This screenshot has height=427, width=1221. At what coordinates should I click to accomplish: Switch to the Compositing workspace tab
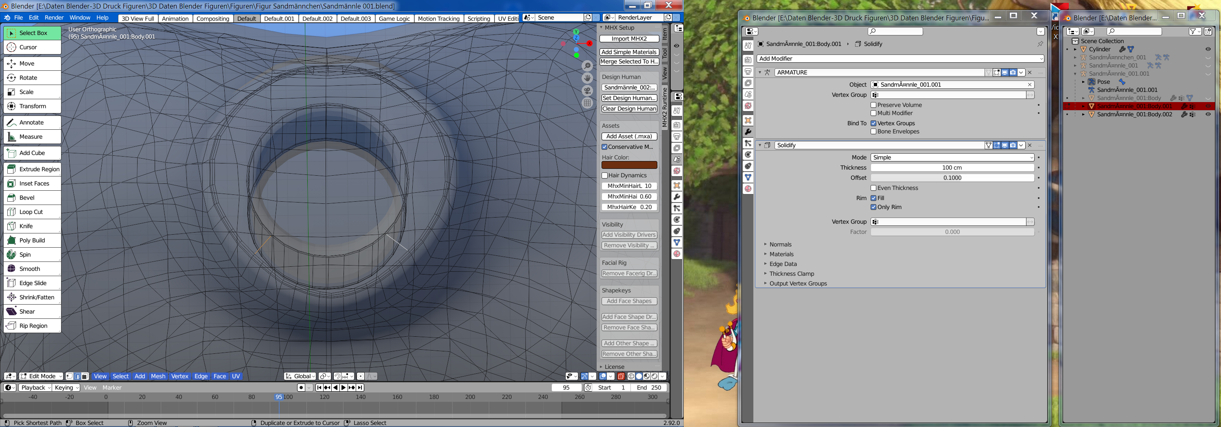212,18
